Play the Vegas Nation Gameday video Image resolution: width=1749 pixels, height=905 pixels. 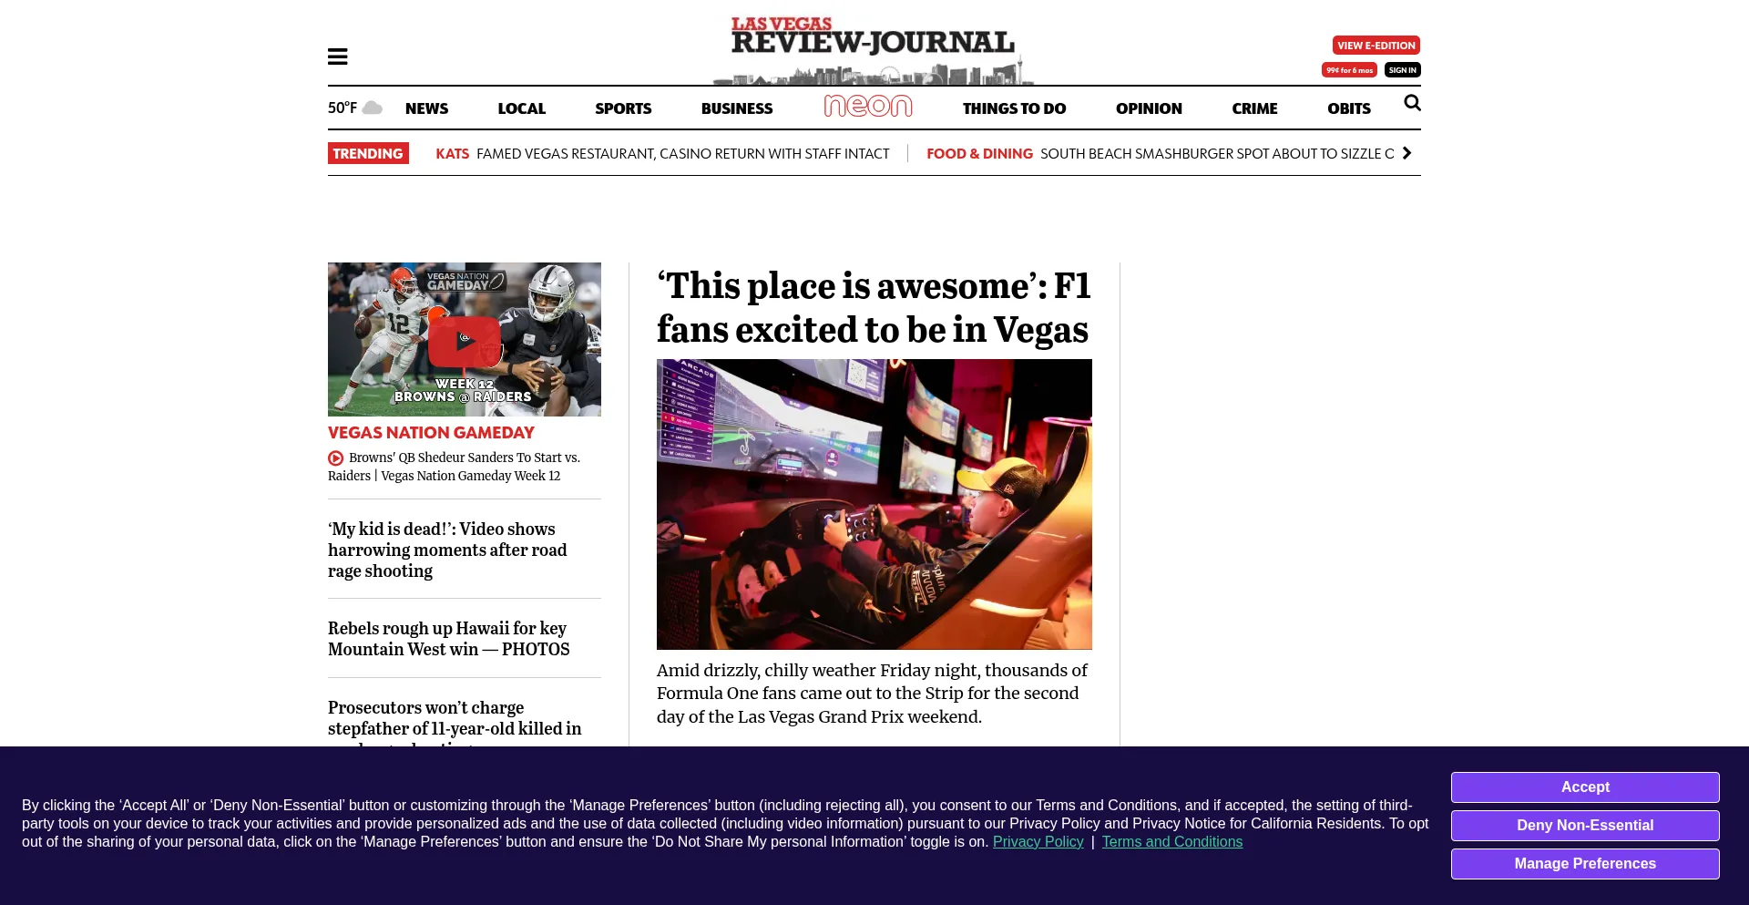coord(465,341)
